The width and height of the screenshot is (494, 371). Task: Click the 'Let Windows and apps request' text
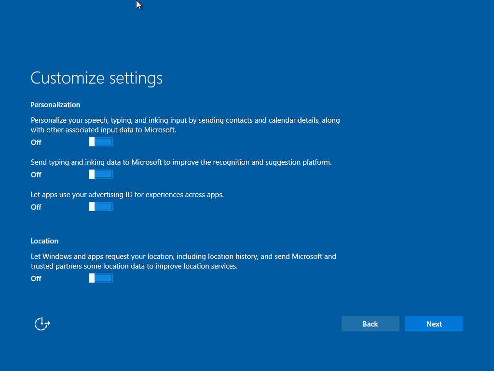click(183, 257)
